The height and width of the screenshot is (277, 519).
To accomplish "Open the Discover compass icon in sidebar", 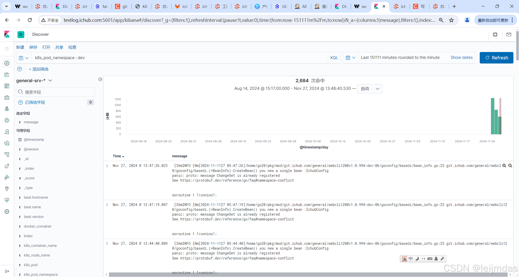I will (7, 63).
